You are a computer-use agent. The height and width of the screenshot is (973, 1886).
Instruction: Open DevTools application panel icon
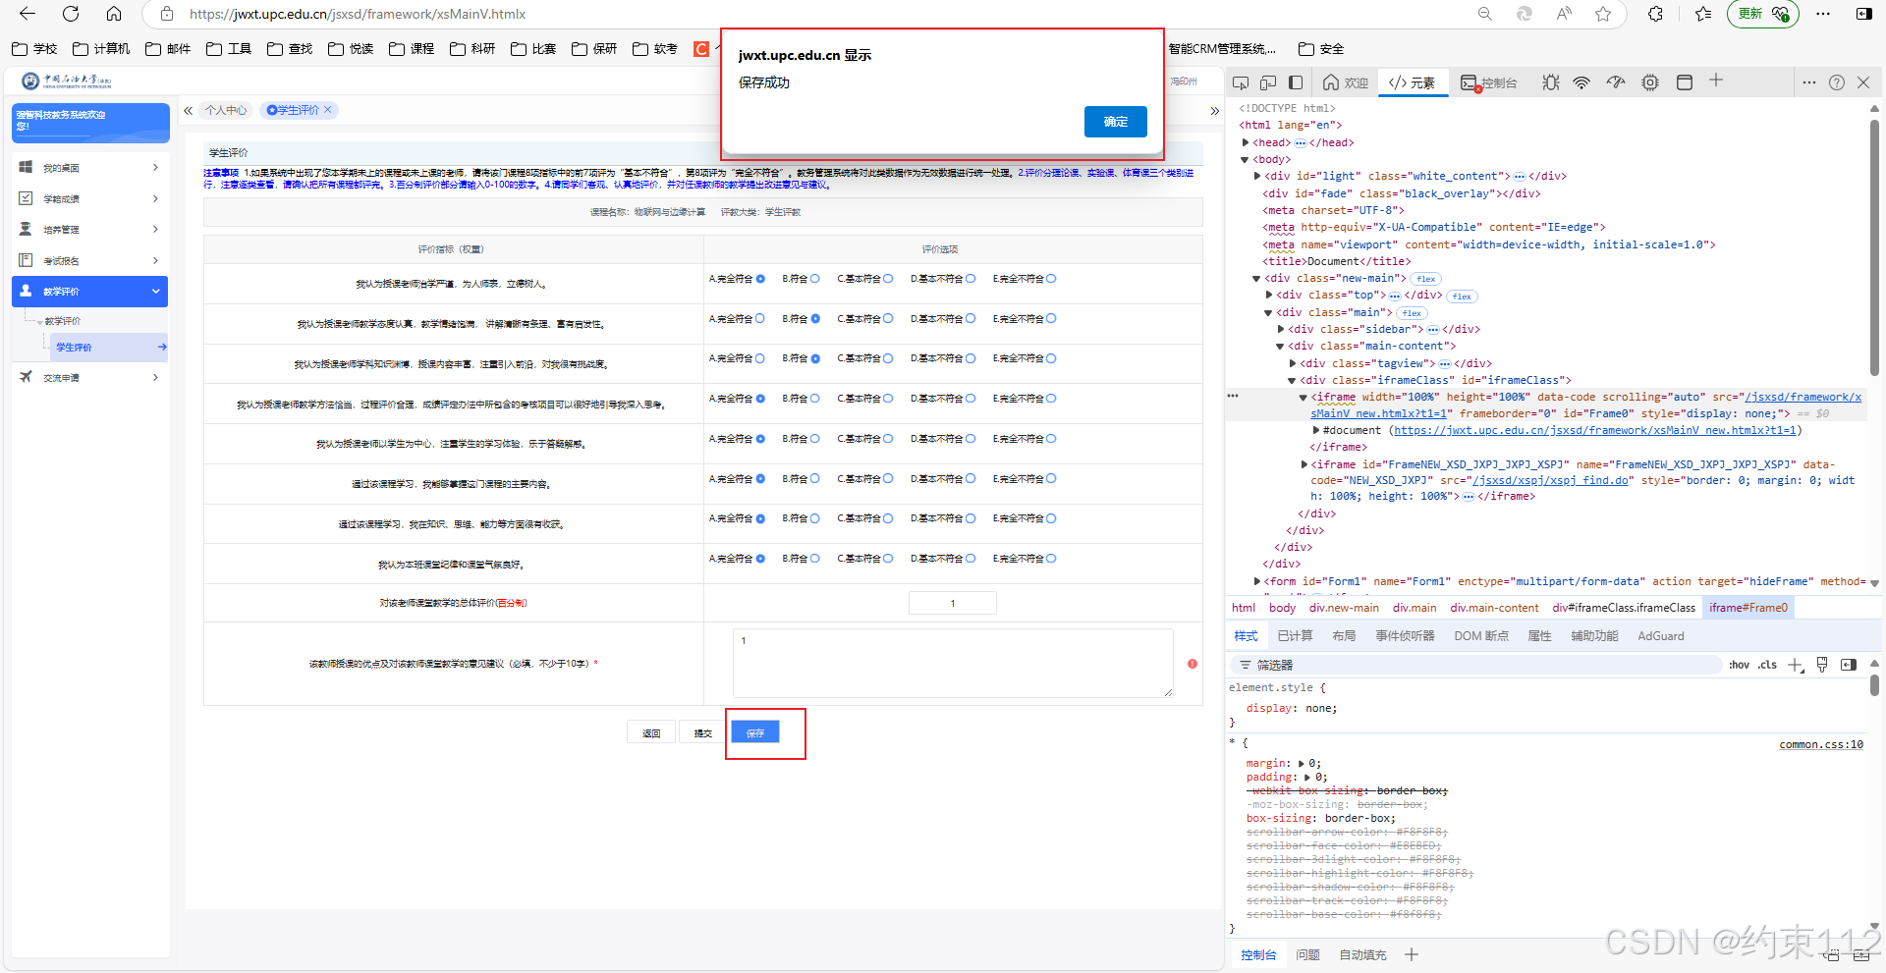[x=1685, y=82]
